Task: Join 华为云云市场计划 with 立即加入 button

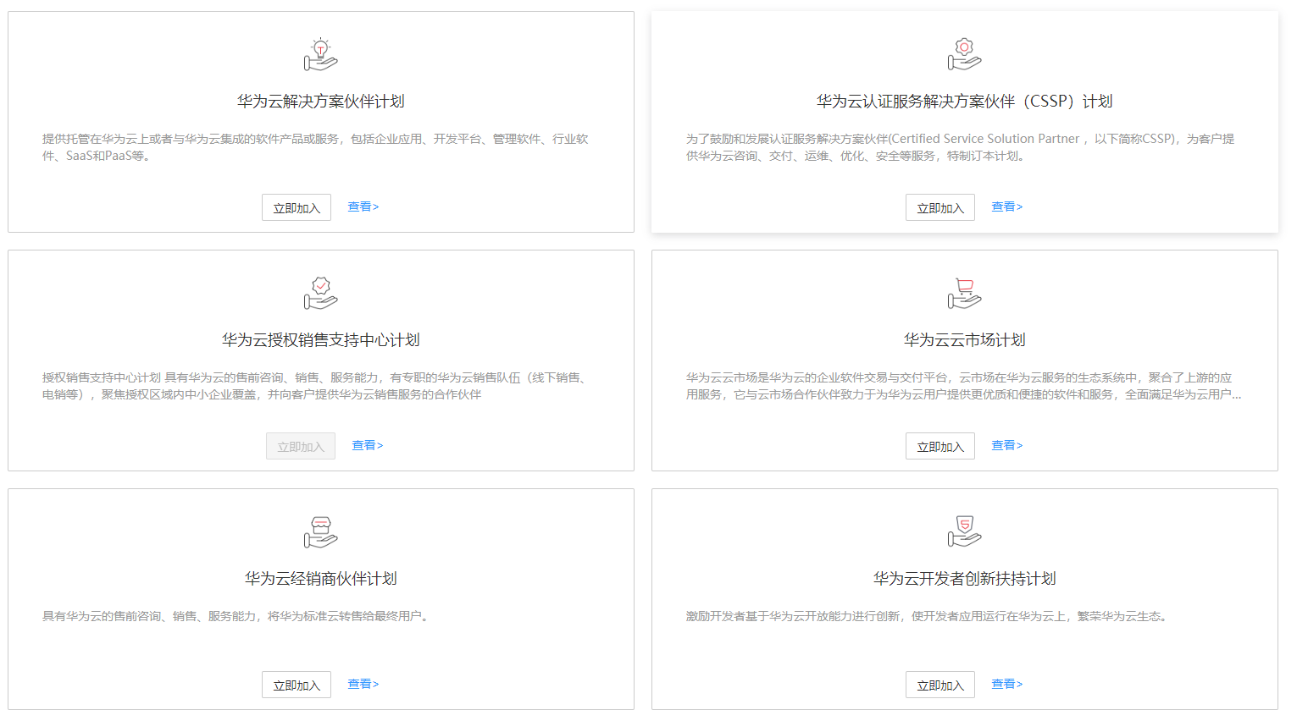Action: coord(940,446)
